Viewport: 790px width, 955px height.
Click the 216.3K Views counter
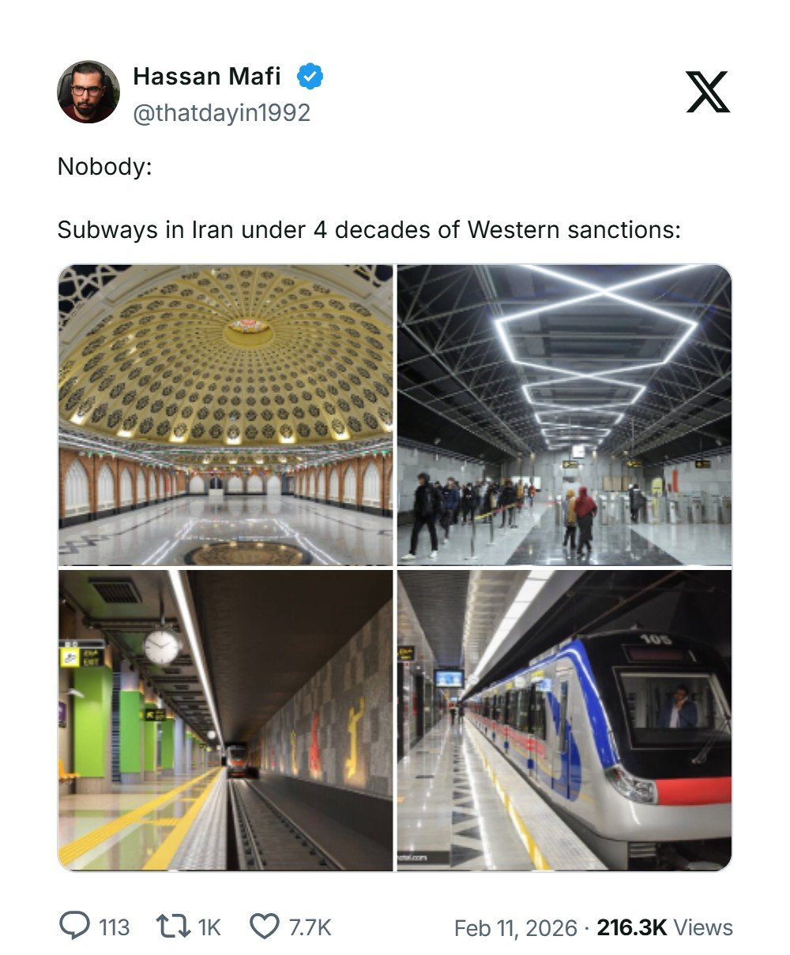[664, 927]
